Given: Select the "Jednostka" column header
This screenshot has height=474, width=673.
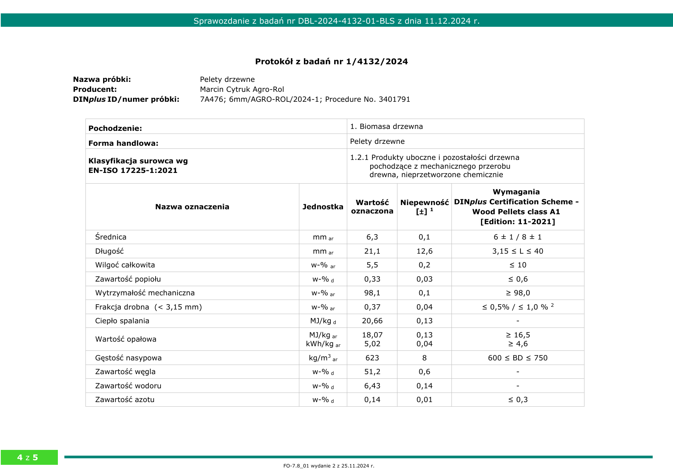Looking at the screenshot, I should tap(323, 207).
